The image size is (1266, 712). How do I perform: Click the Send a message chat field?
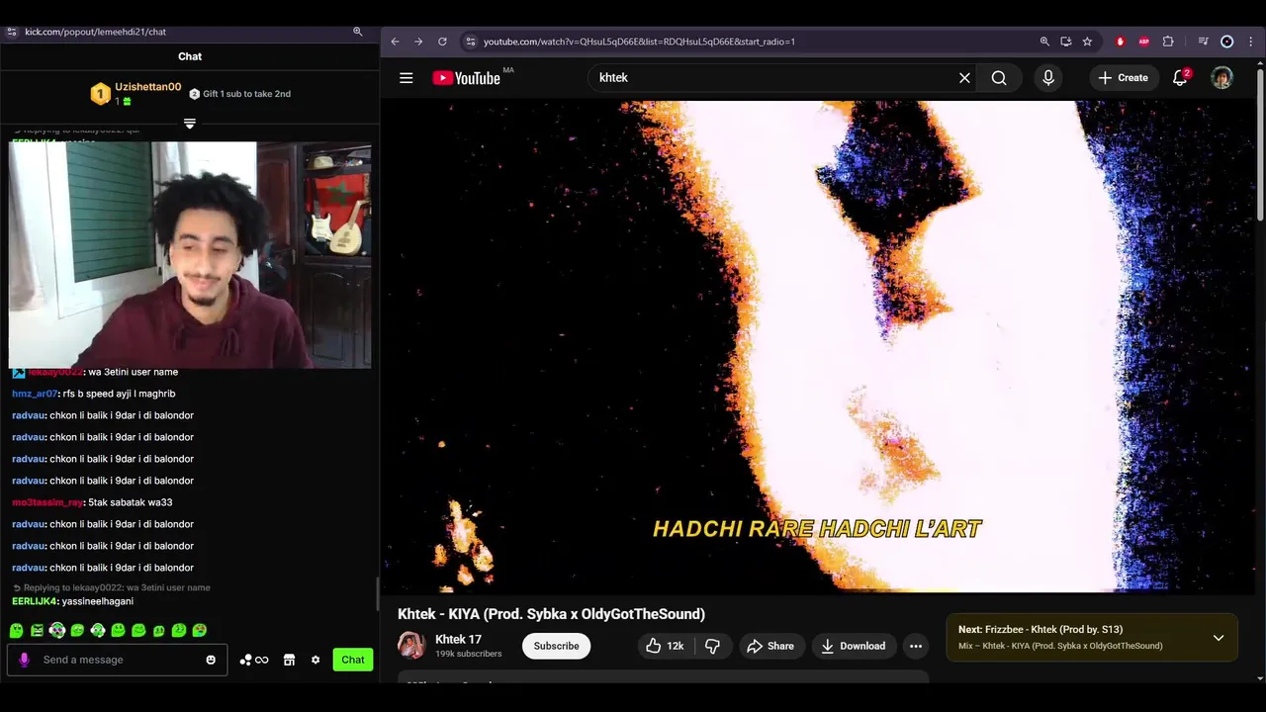[x=119, y=660]
